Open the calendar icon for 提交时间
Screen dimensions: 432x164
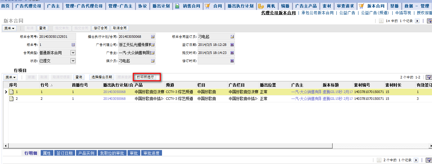(x=232, y=53)
